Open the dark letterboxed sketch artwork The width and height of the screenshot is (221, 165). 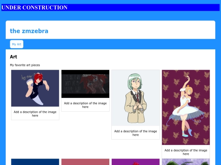point(85,84)
